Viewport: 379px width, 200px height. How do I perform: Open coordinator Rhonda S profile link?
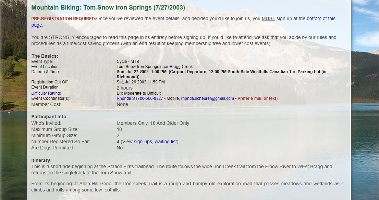click(126, 98)
